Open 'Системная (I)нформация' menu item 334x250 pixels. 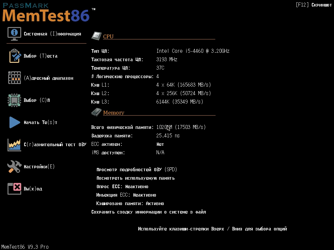[53, 34]
